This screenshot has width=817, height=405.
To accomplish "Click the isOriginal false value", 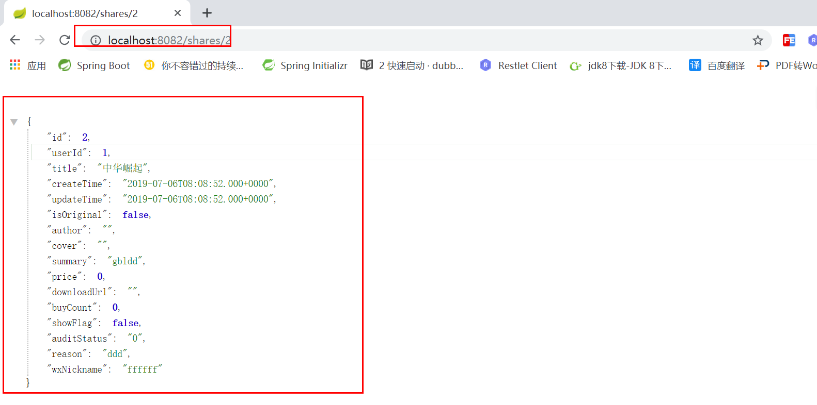I will [136, 214].
